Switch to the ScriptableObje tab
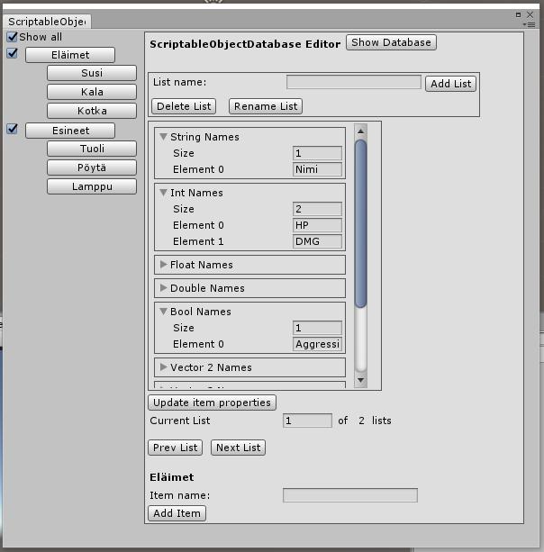This screenshot has height=552, width=544. point(47,22)
